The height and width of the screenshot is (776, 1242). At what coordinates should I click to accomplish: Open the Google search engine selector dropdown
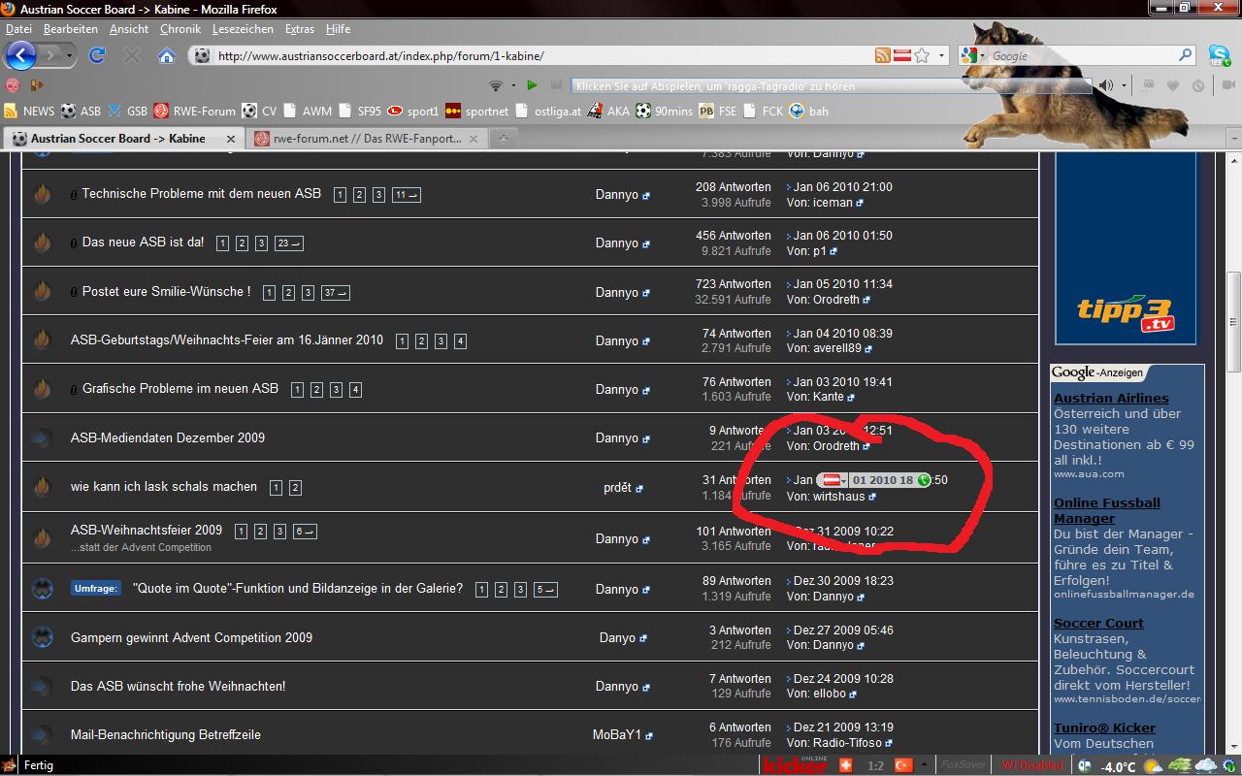[973, 56]
